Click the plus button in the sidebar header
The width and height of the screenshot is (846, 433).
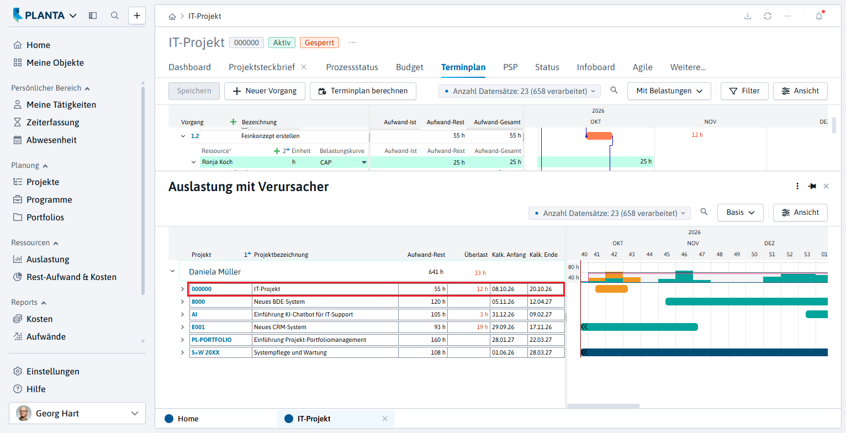137,15
